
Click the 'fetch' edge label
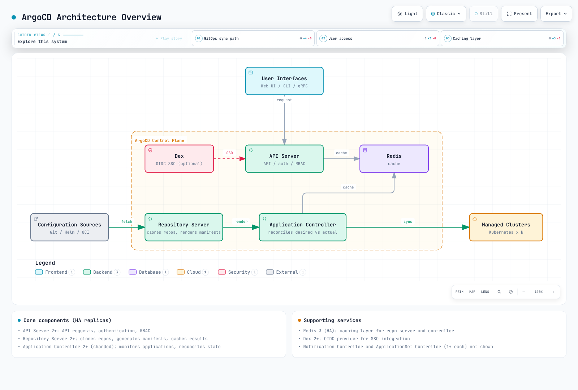click(127, 222)
